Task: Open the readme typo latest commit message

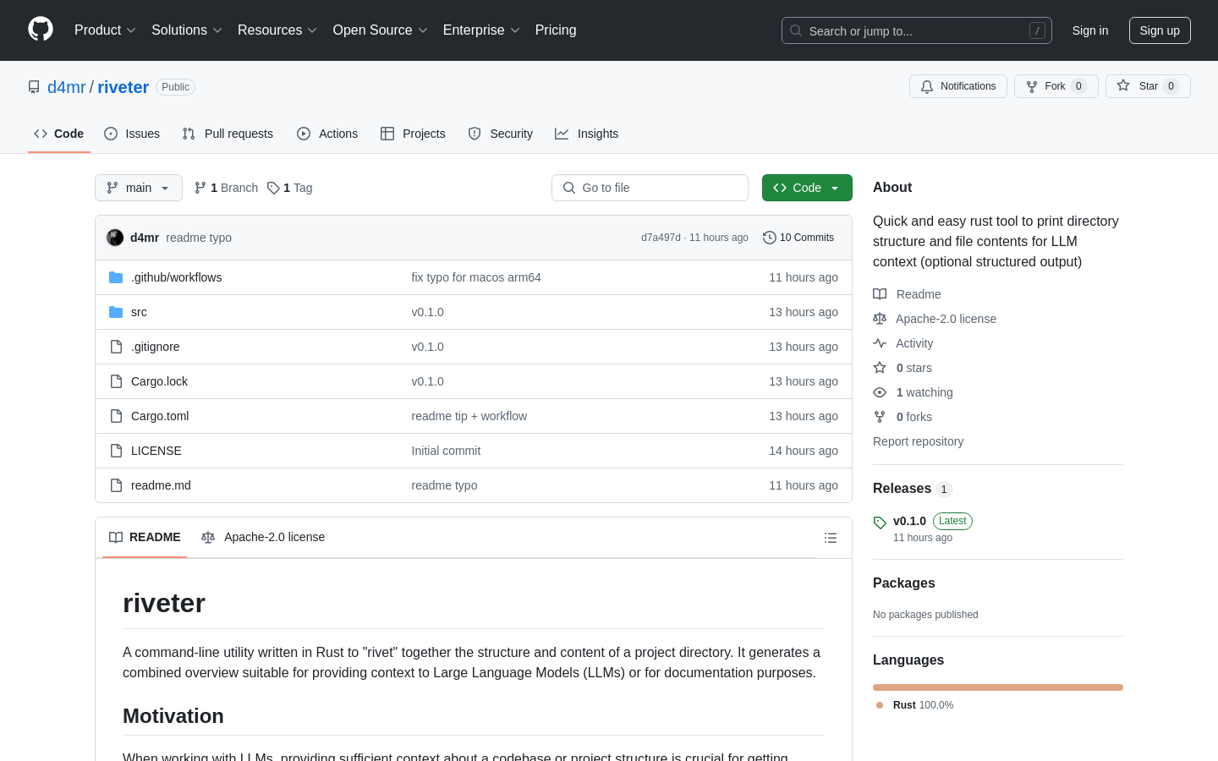Action: [x=199, y=238]
